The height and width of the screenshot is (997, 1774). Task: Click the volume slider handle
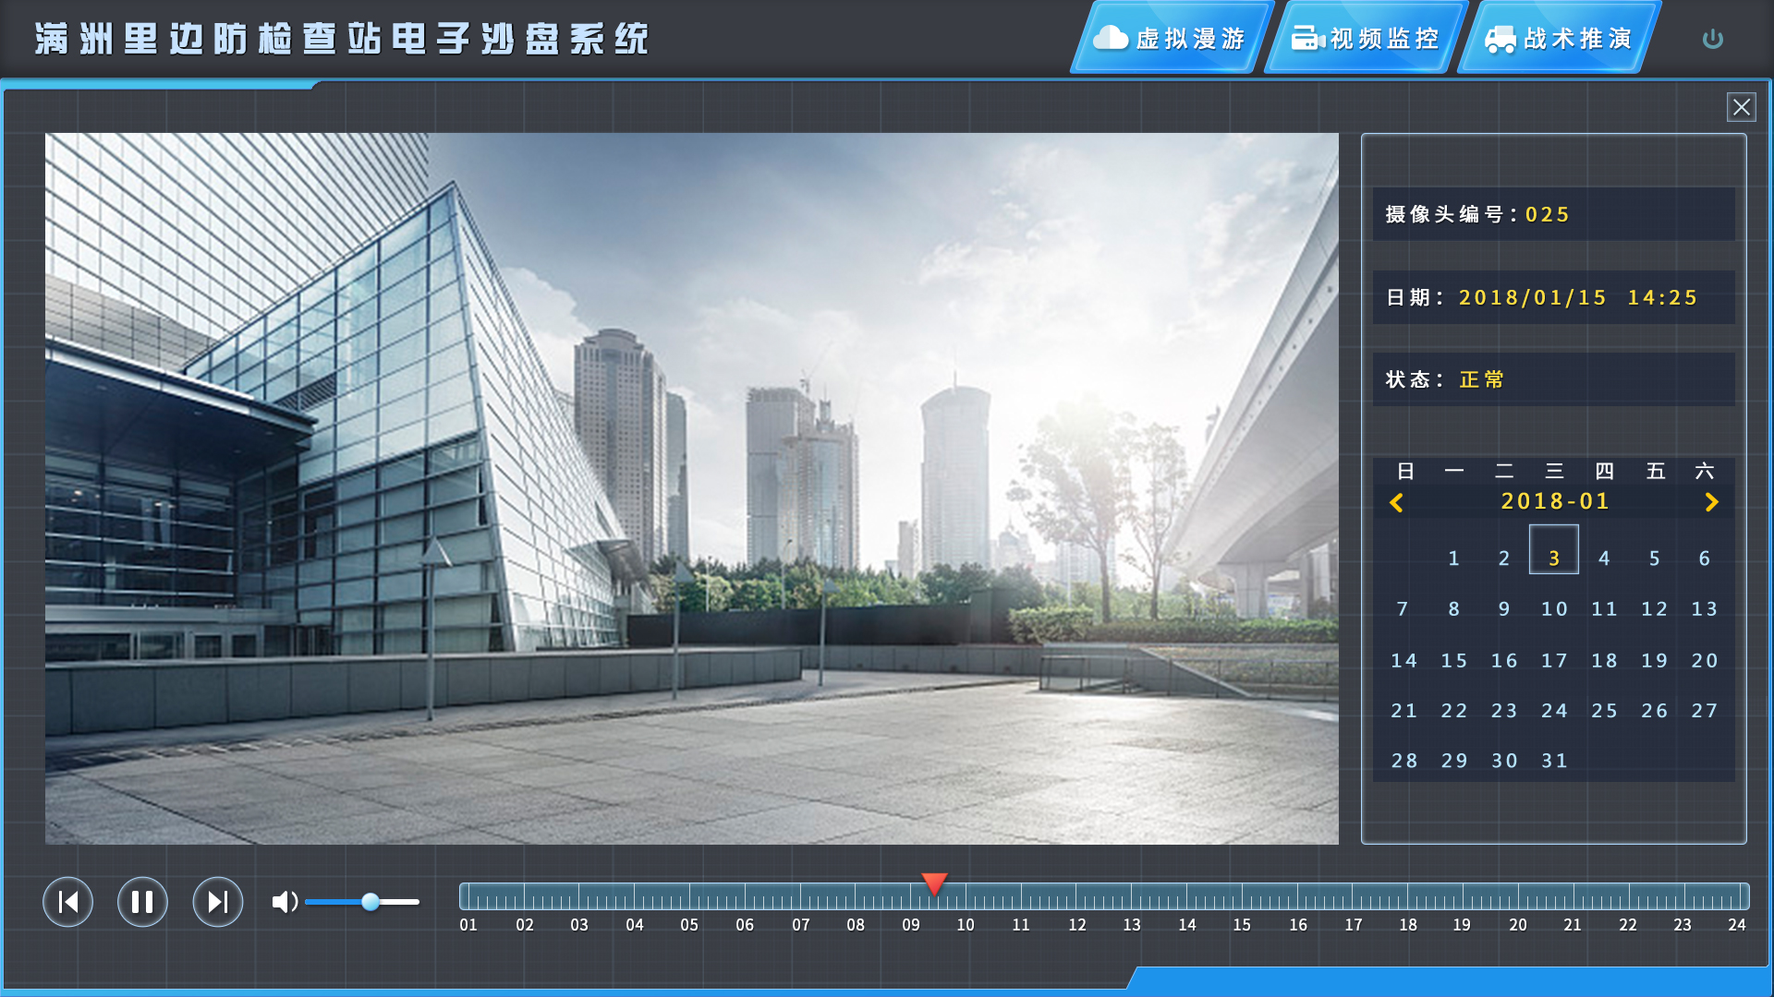(371, 902)
